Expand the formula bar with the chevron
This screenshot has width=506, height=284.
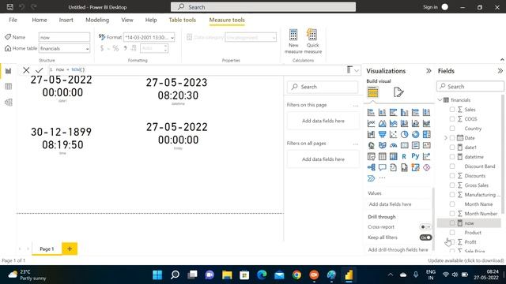(357, 70)
